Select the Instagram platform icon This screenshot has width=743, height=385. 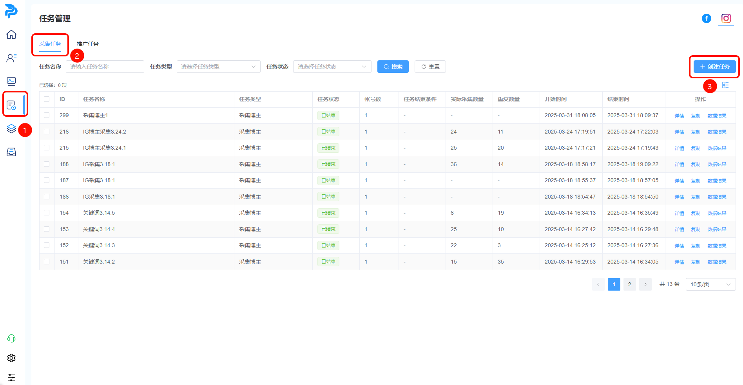pos(726,18)
